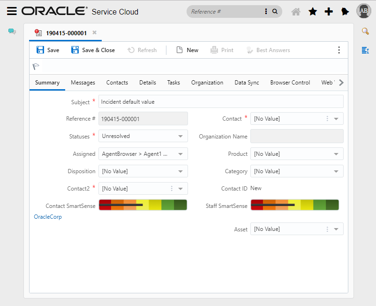Click the add (+) icon in the header
Screen dimensions: 376x306
tap(329, 11)
